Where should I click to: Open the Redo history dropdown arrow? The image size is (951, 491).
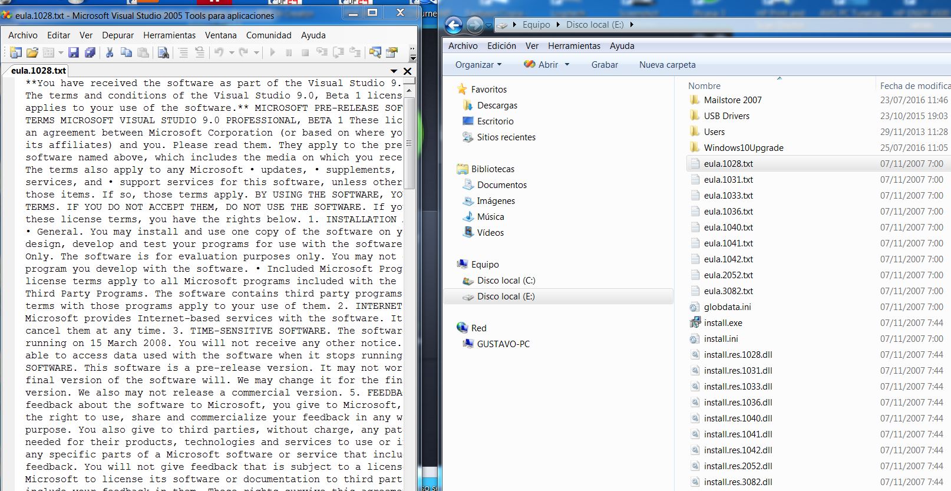(x=256, y=52)
